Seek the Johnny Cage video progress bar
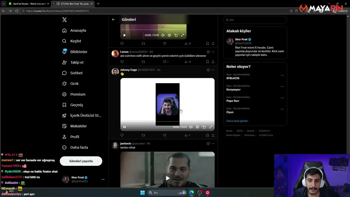Image resolution: width=350 pixels, height=197 pixels. (167, 121)
